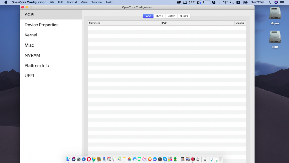289x163 pixels.
Task: Open the input source A menu
Action: 238,2
